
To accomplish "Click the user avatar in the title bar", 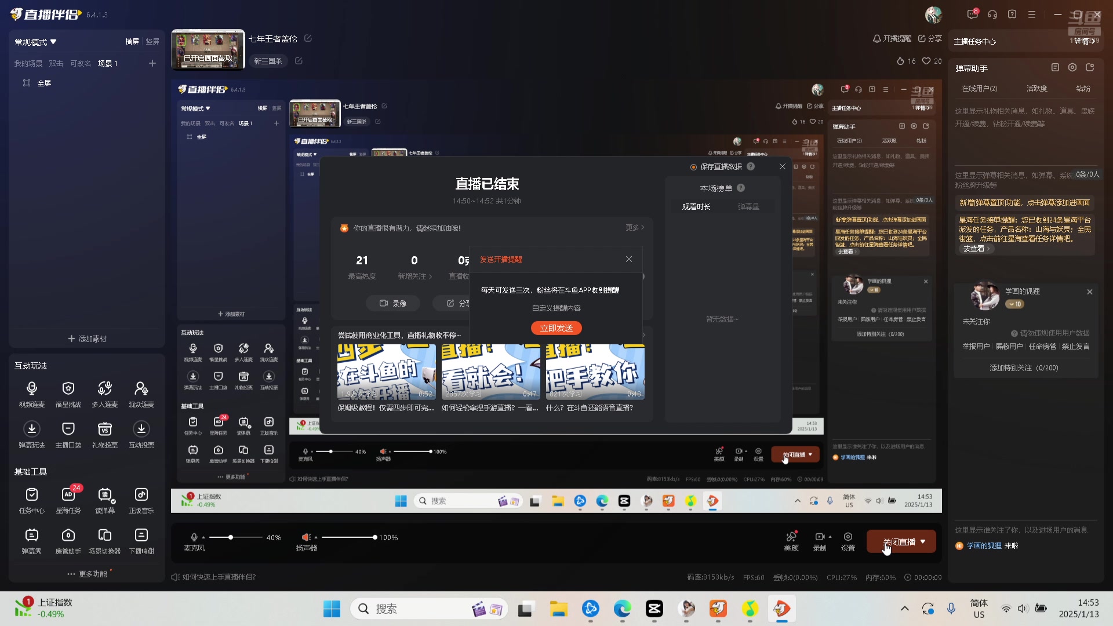I will click(x=933, y=14).
